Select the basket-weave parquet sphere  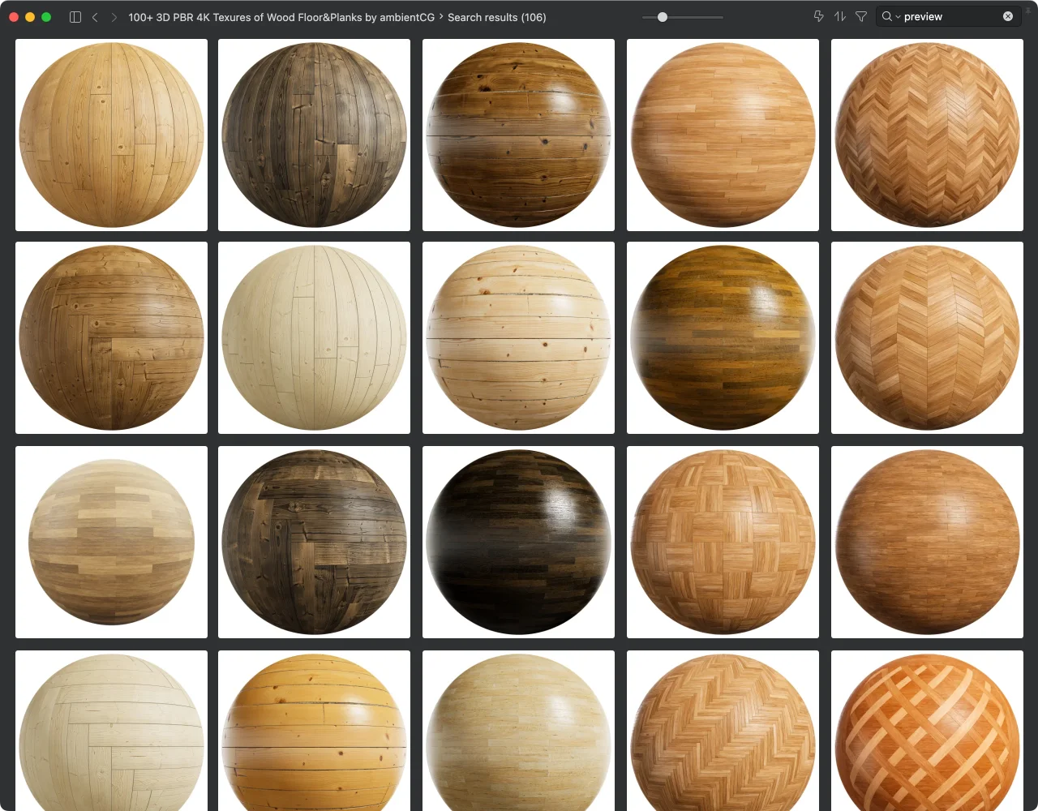(x=723, y=542)
